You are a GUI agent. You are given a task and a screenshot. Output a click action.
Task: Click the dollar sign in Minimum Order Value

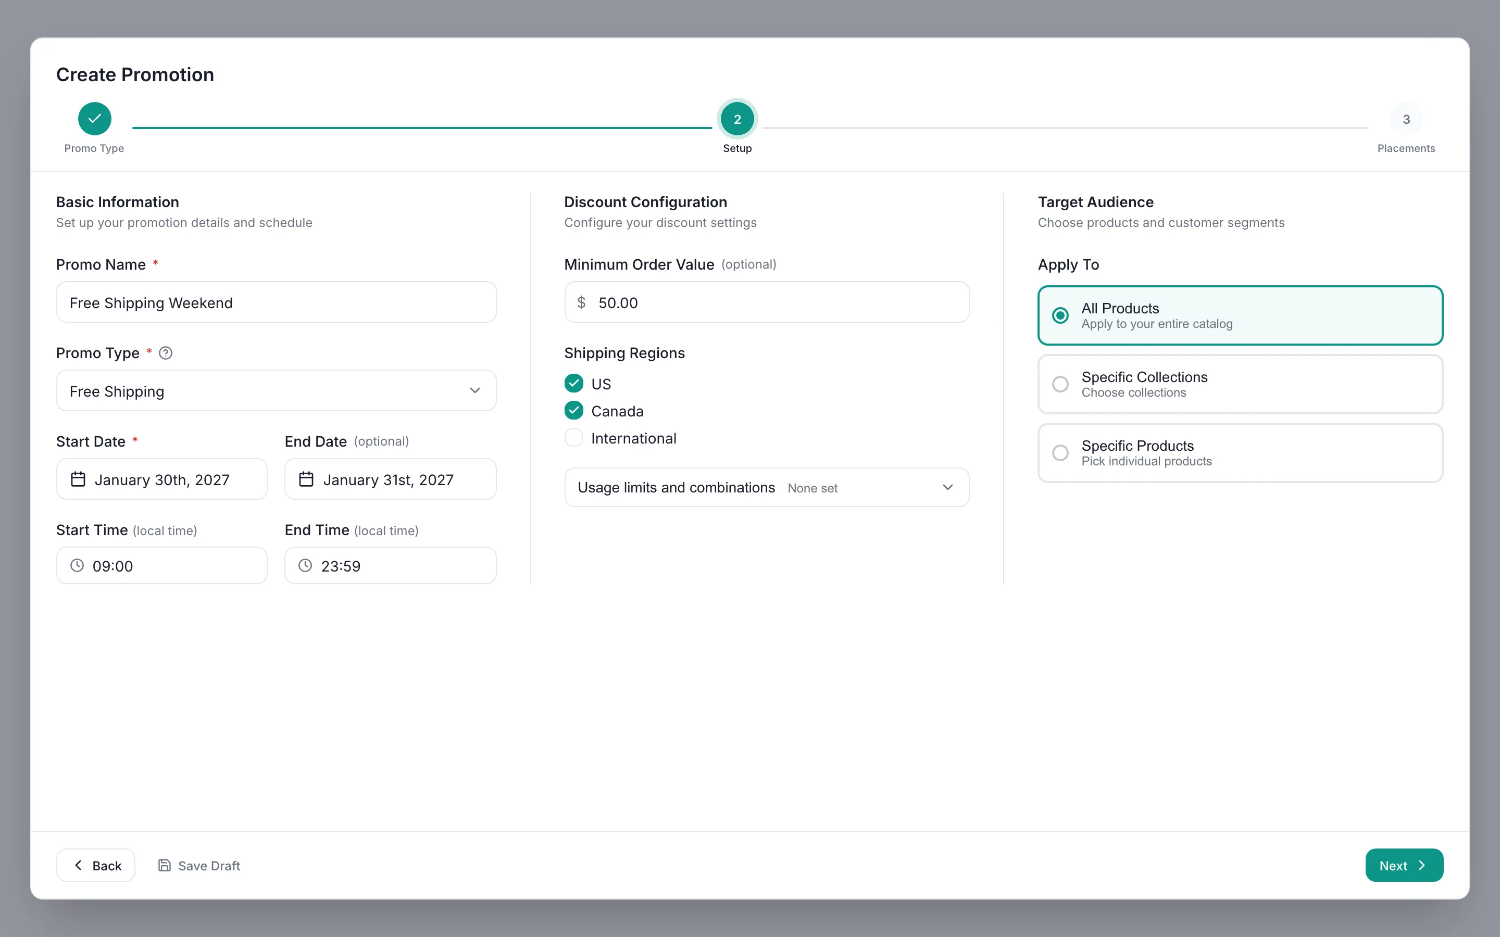coord(581,302)
